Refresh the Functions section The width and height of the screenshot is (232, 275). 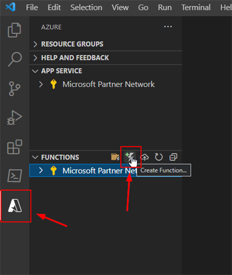coord(159,157)
